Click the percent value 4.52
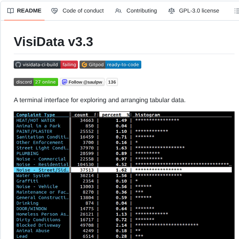Screen dimensions: 239x239 point(122,164)
